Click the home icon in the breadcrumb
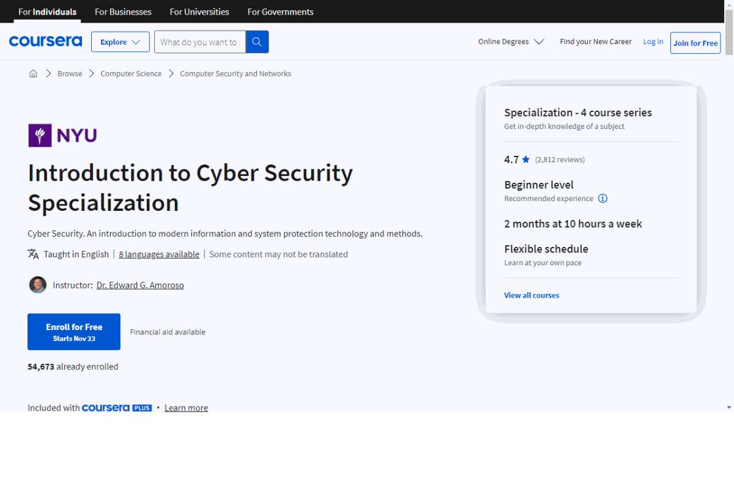Screen dimensions: 734x489 point(34,73)
